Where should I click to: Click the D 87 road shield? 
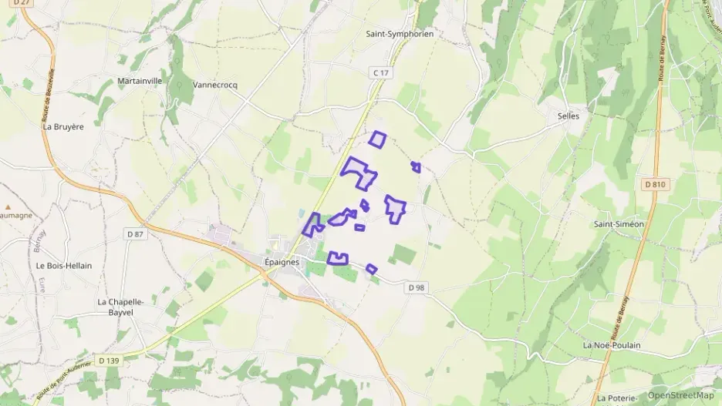coord(135,234)
